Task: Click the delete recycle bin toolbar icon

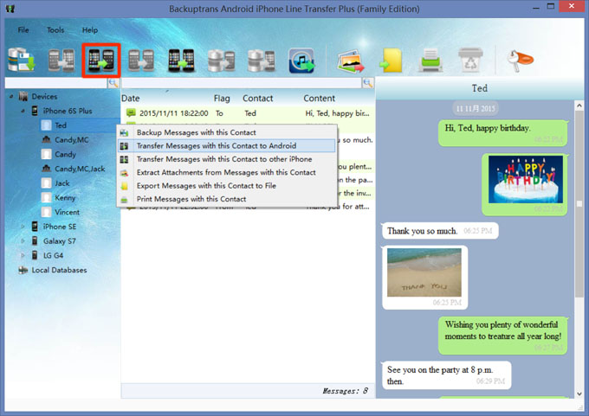Action: [x=470, y=60]
